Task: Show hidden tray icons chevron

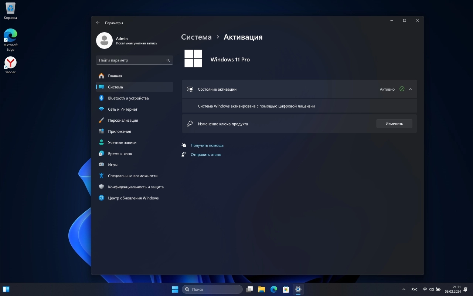Action: 404,289
